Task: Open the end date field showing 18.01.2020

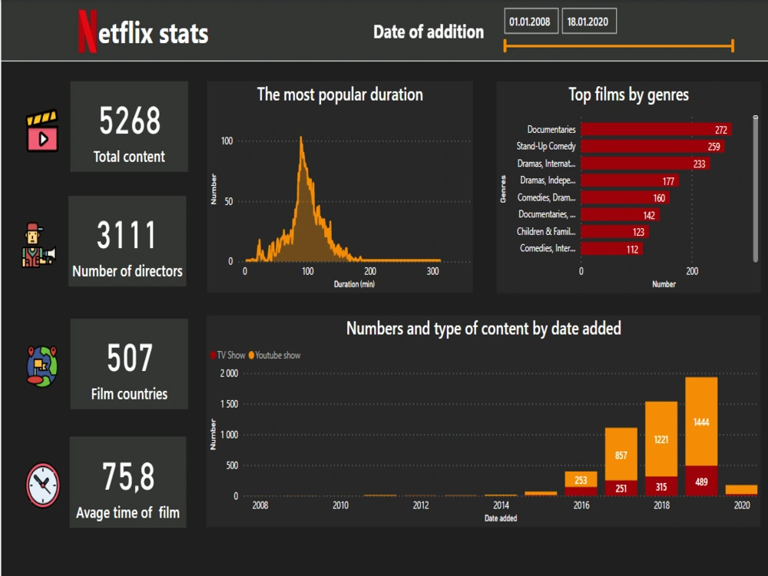Action: point(590,21)
